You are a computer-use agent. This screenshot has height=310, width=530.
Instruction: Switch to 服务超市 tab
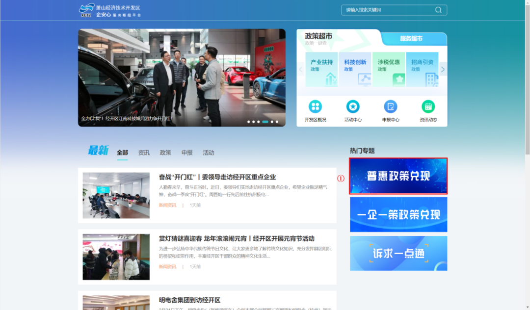411,38
